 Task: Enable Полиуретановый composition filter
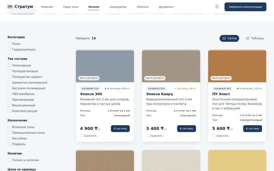coord(9,71)
